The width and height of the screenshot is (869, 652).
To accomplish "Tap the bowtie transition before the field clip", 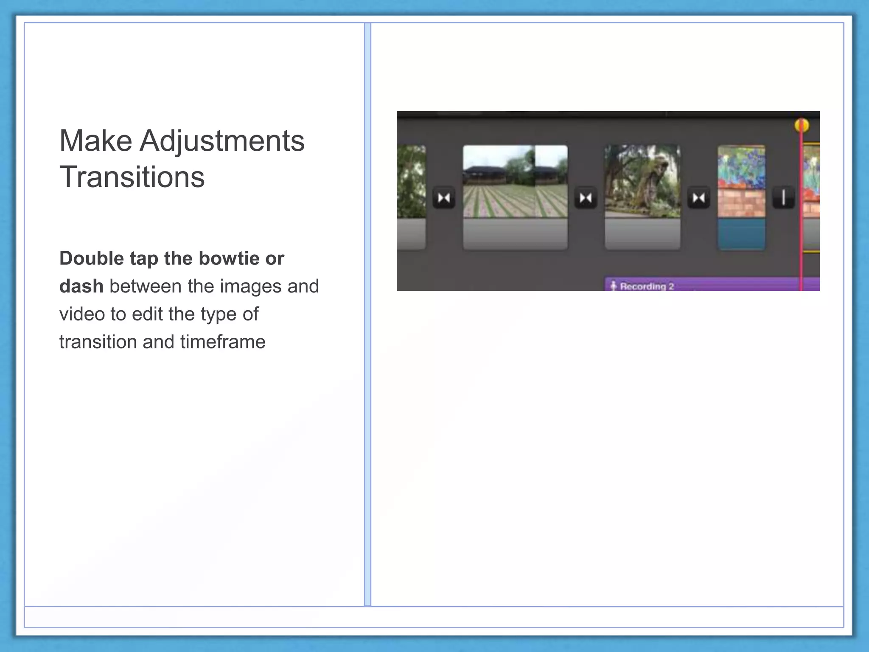I will click(x=444, y=198).
